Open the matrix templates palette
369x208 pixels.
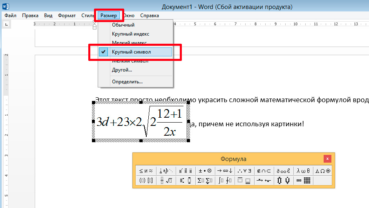[x=303, y=180]
